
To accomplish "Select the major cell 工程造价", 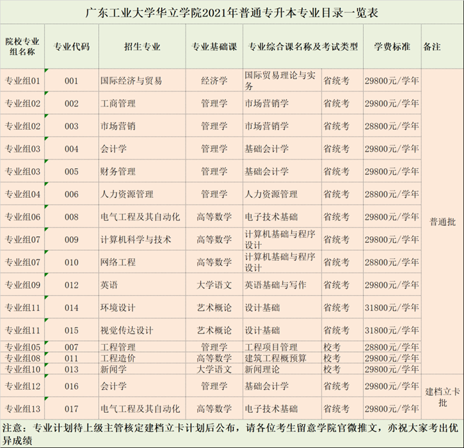I will coord(142,358).
